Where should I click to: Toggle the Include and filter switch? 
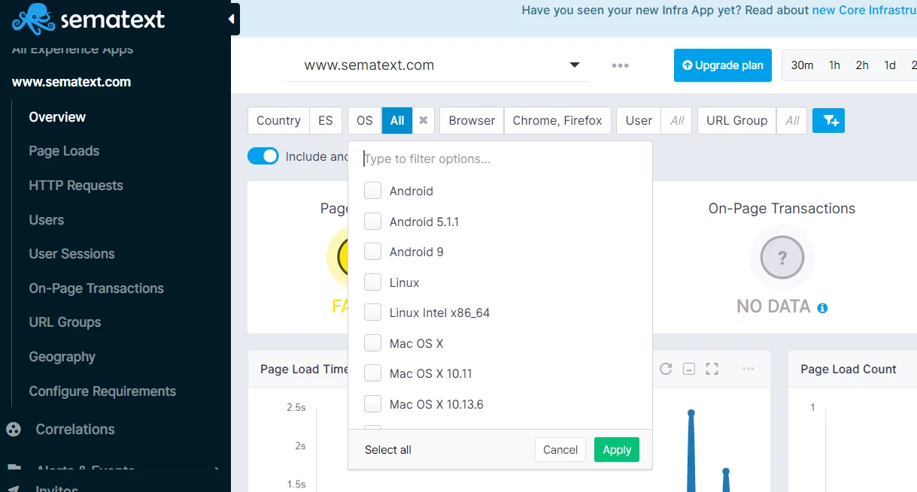263,156
